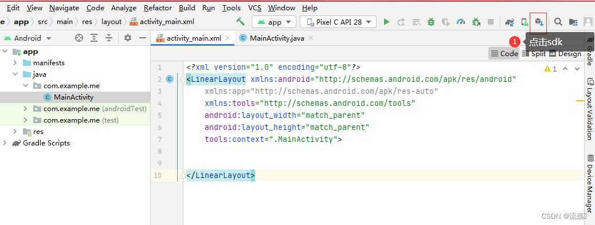The height and width of the screenshot is (225, 595).
Task: Click the Attach Debugger to Android Process icon
Action: (x=476, y=22)
